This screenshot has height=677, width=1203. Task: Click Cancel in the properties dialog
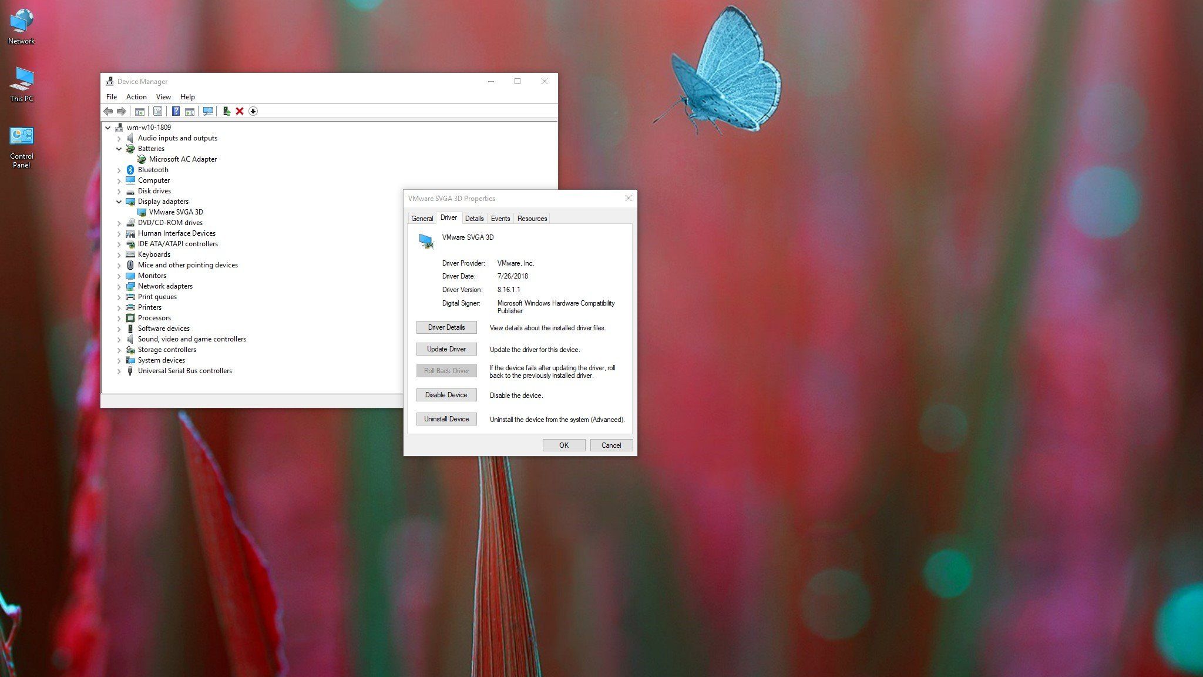611,445
